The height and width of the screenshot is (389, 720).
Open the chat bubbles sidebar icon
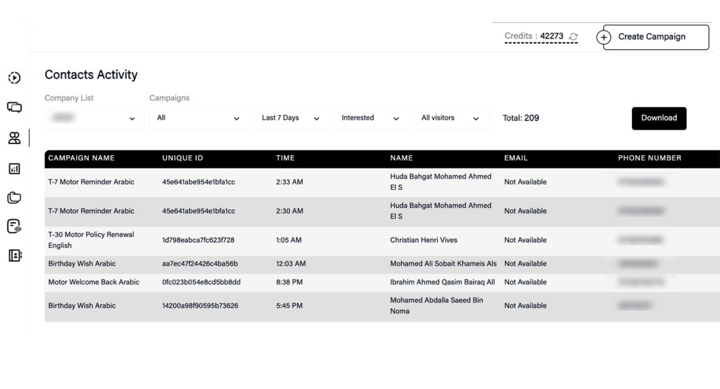[14, 107]
